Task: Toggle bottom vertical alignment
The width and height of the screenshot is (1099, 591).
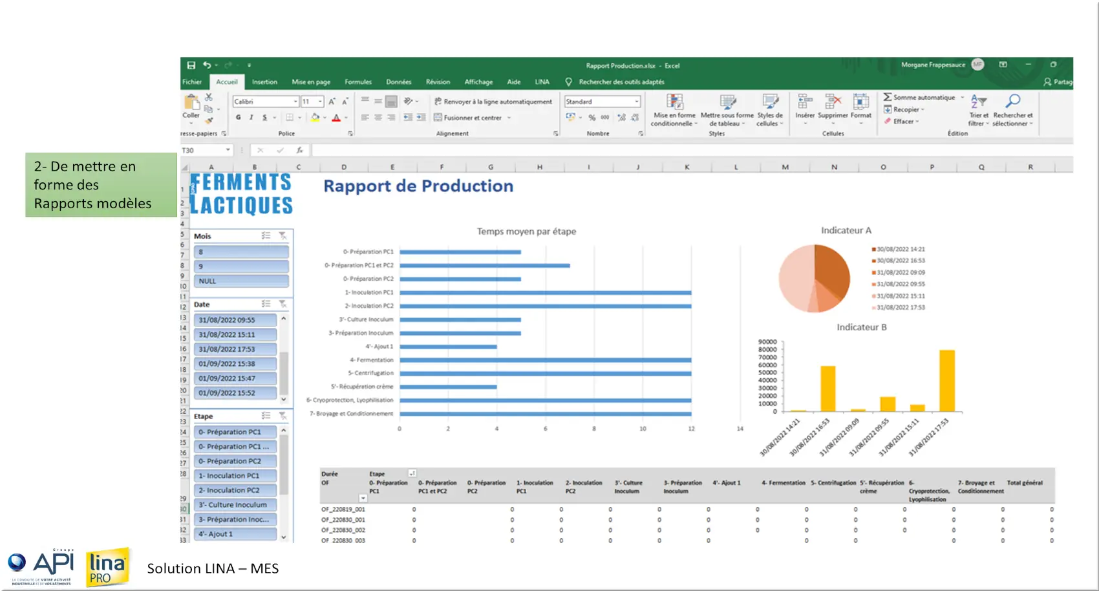Action: click(x=391, y=102)
